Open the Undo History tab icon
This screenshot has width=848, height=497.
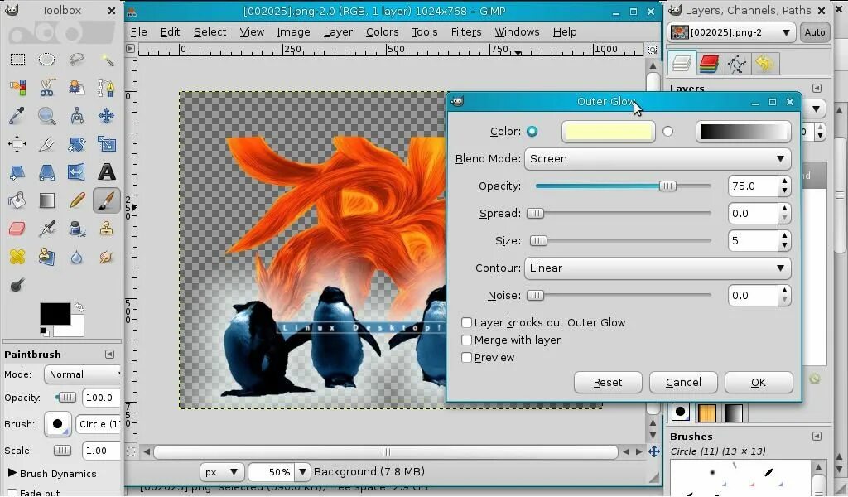[764, 63]
